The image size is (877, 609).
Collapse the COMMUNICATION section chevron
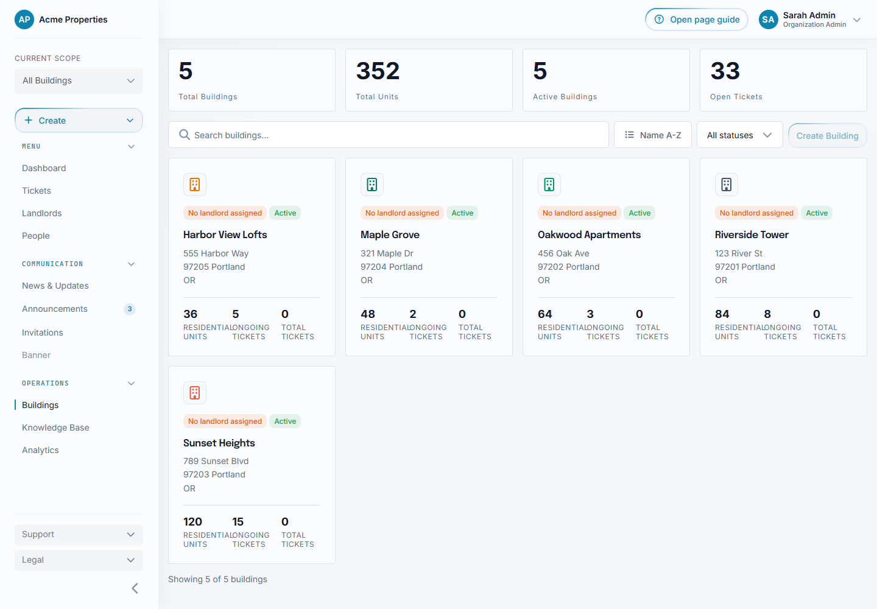click(x=131, y=264)
